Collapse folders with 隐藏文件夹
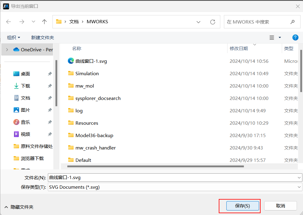 coord(19,207)
